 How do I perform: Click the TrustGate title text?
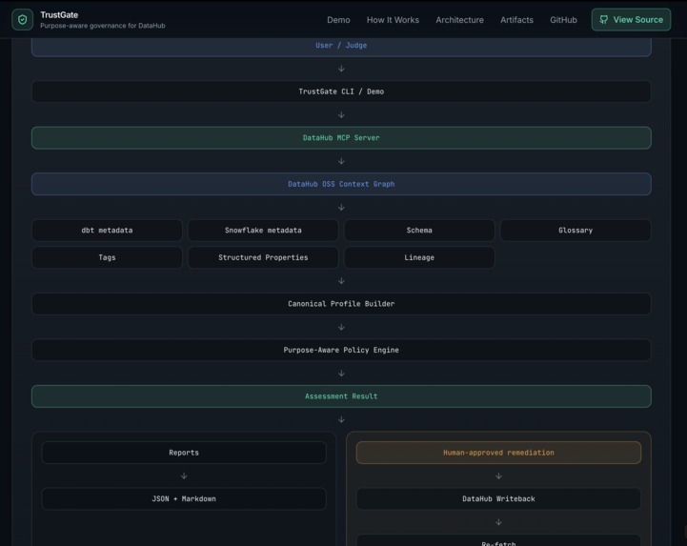point(59,15)
